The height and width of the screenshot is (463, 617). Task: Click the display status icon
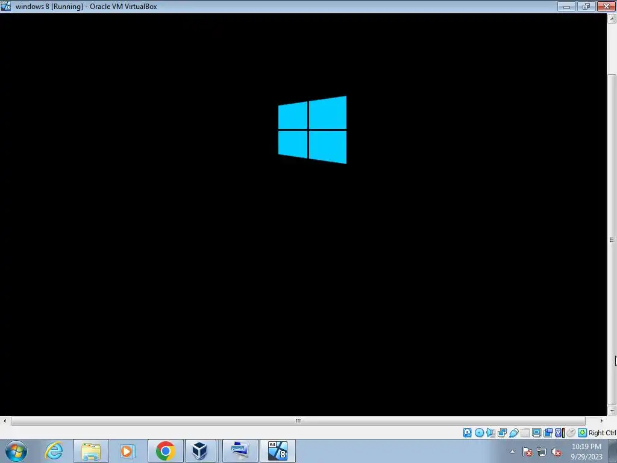(x=536, y=433)
